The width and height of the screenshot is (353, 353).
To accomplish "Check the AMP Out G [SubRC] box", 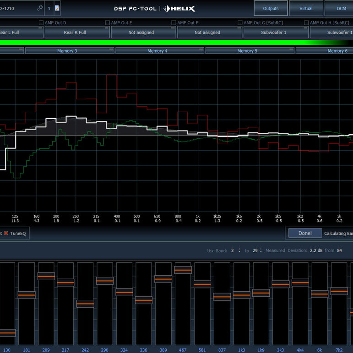I will [x=240, y=23].
